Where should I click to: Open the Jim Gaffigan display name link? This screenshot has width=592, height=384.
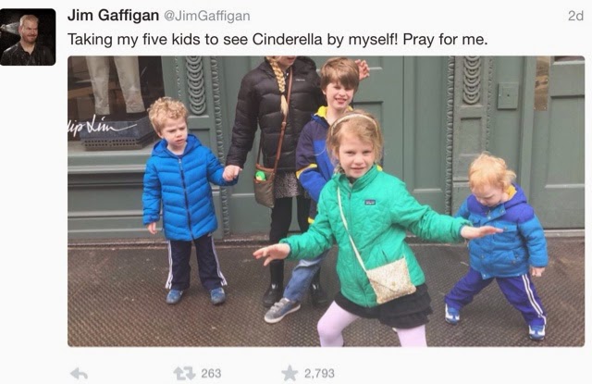coord(113,16)
